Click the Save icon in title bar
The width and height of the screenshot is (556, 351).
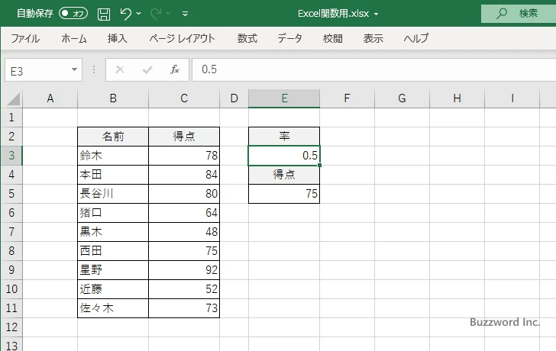[104, 14]
